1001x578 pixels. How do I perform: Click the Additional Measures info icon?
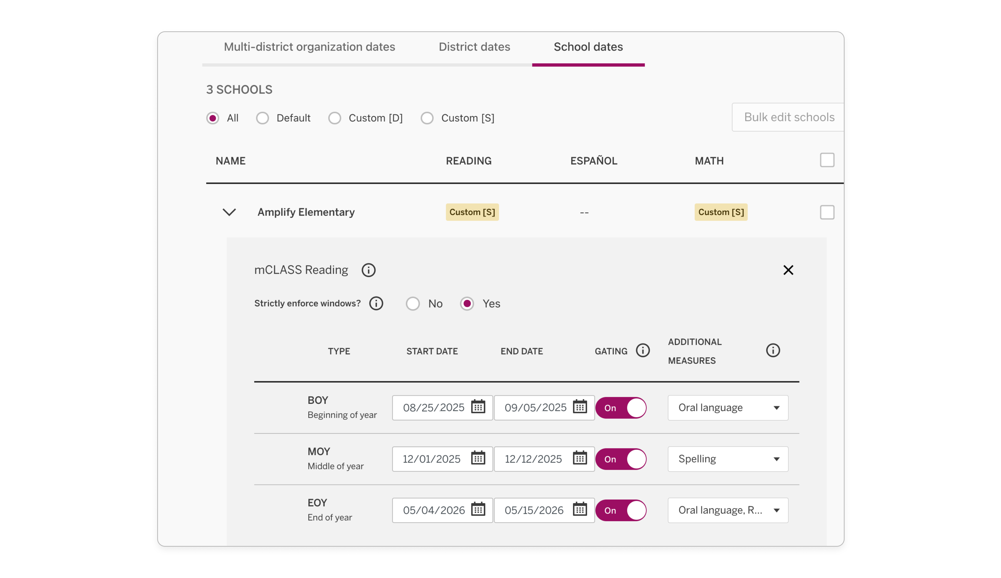772,350
